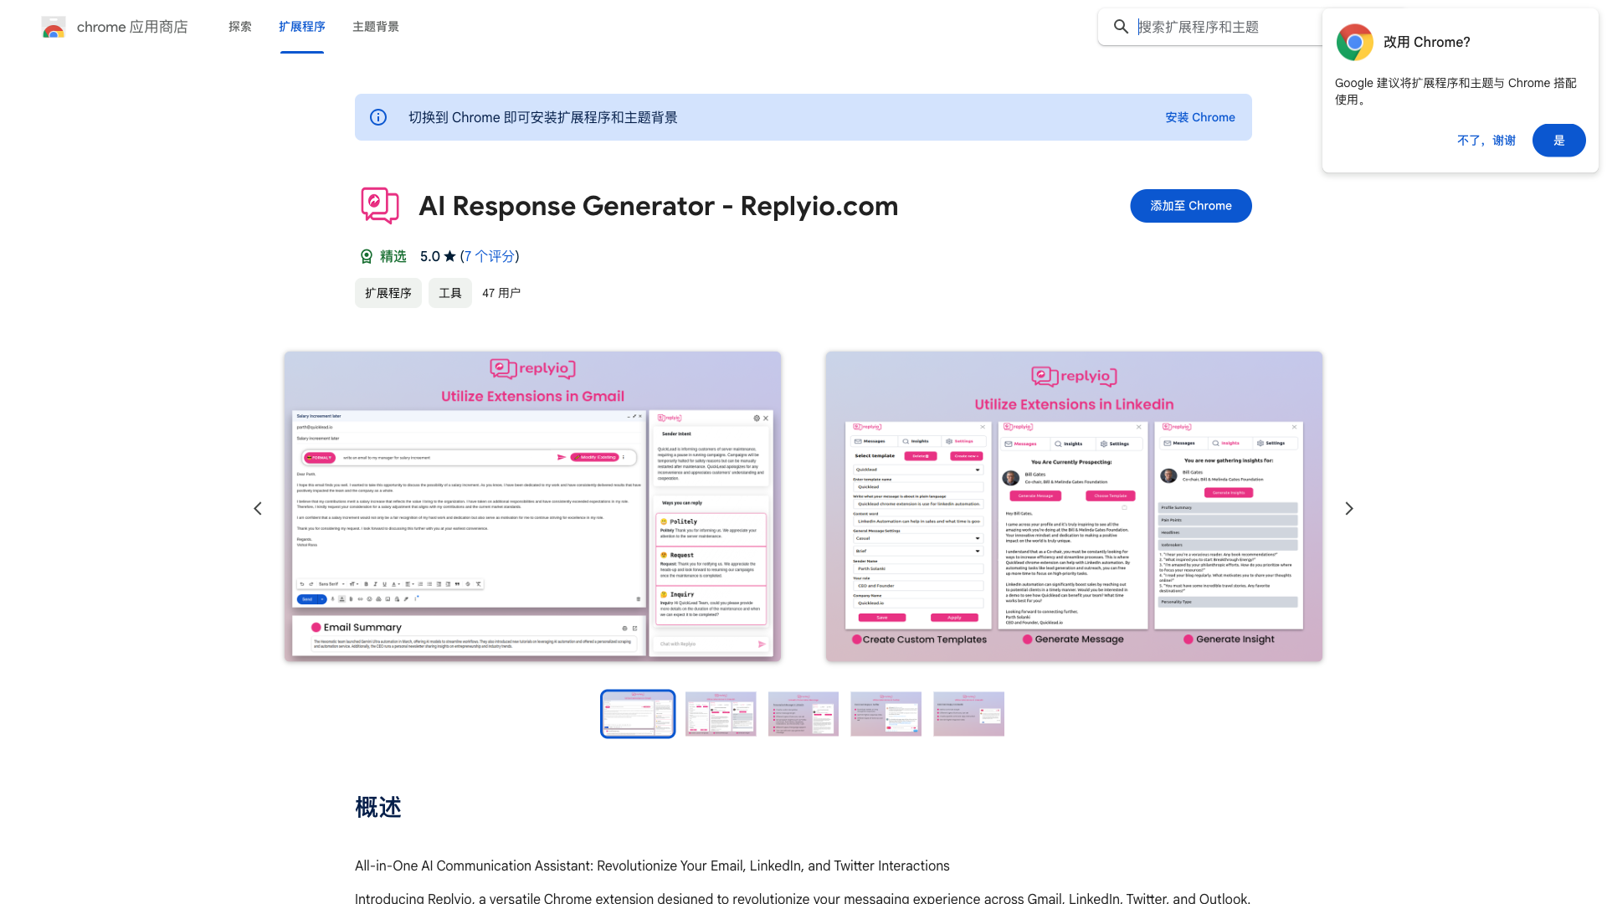Open the Utilize Extensions in Linkedin screenshot
Screen dimensions: 1607x904
click(x=1074, y=506)
